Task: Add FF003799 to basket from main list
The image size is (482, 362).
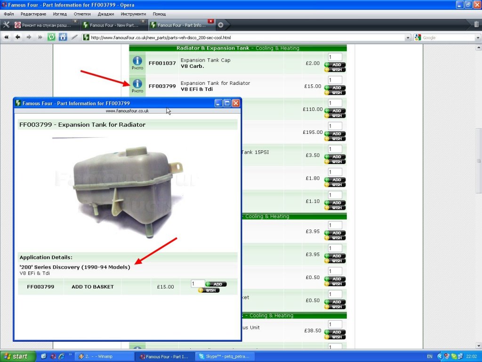Action: point(335,88)
